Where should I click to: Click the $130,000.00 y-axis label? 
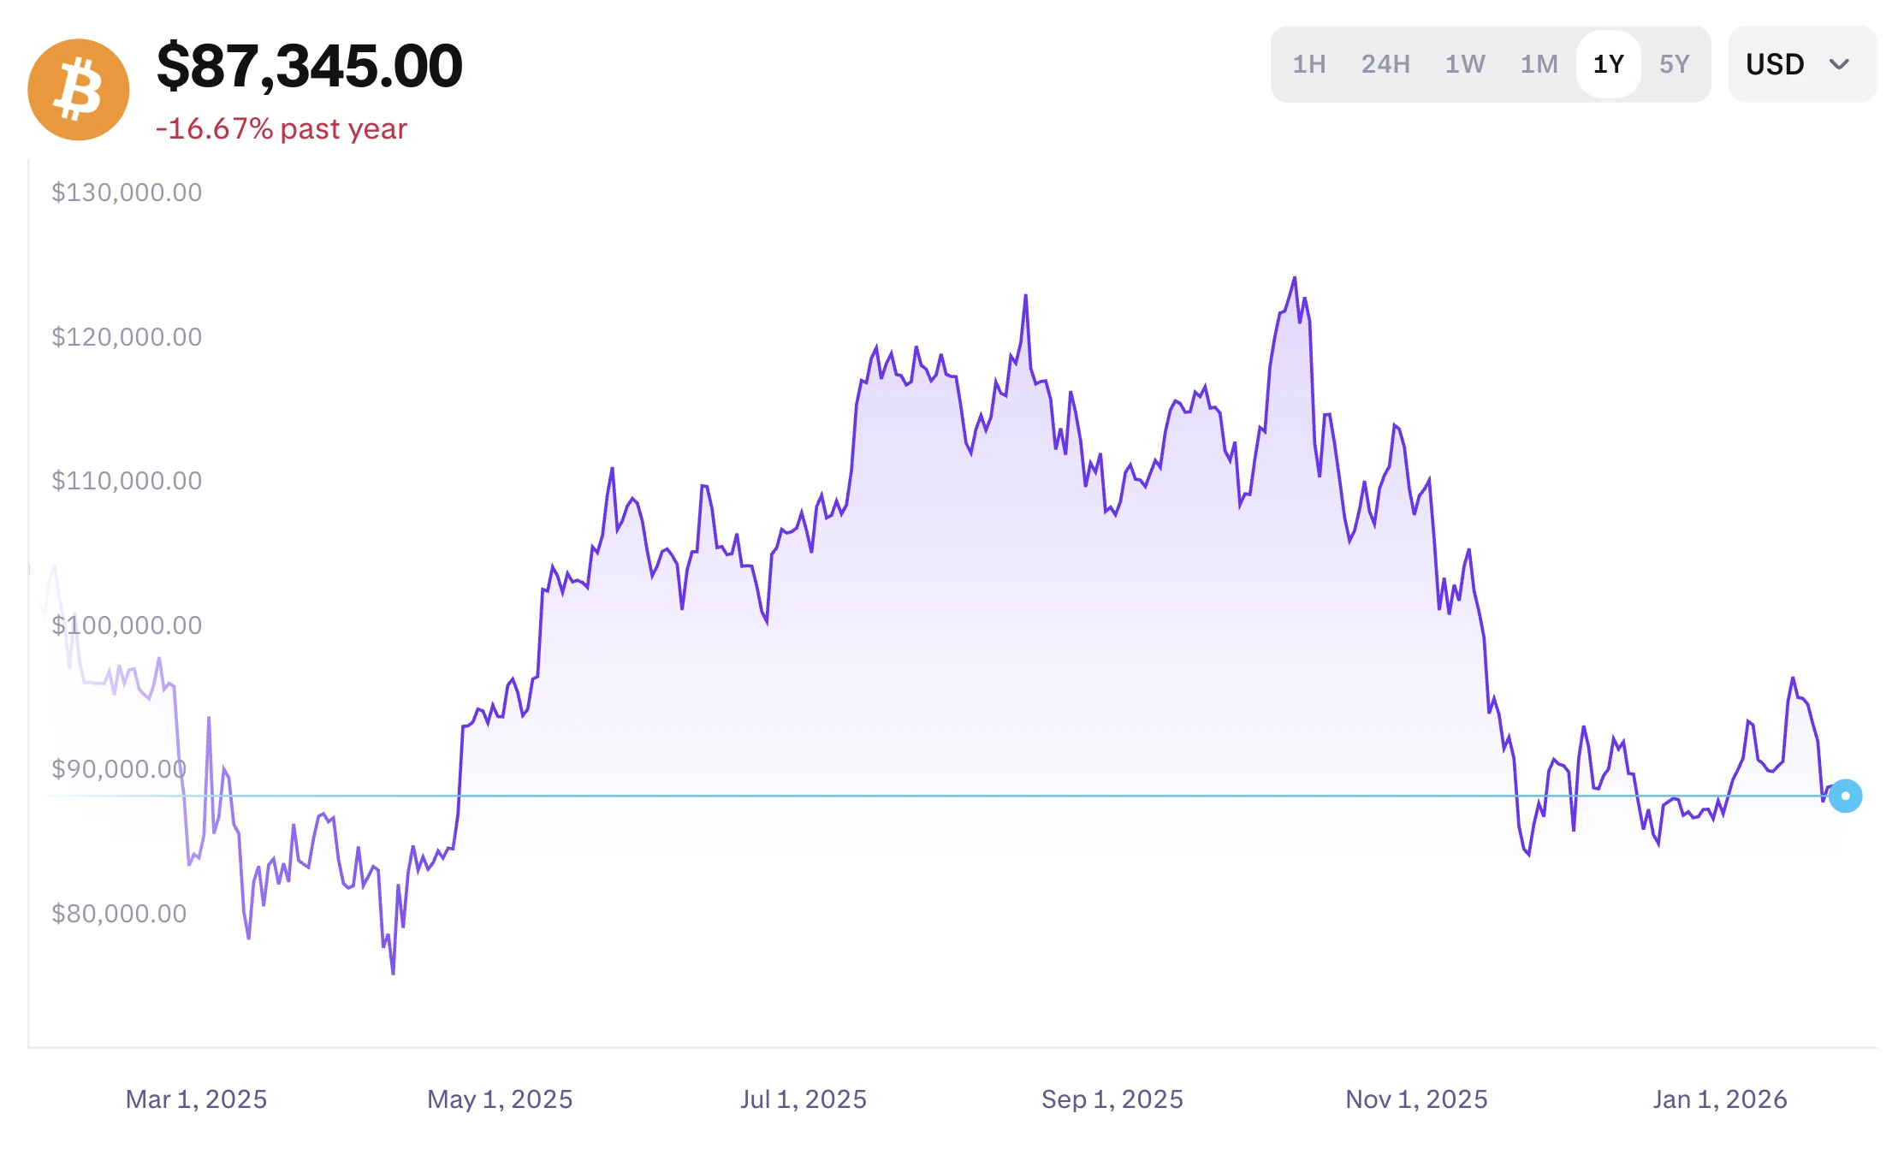point(127,192)
